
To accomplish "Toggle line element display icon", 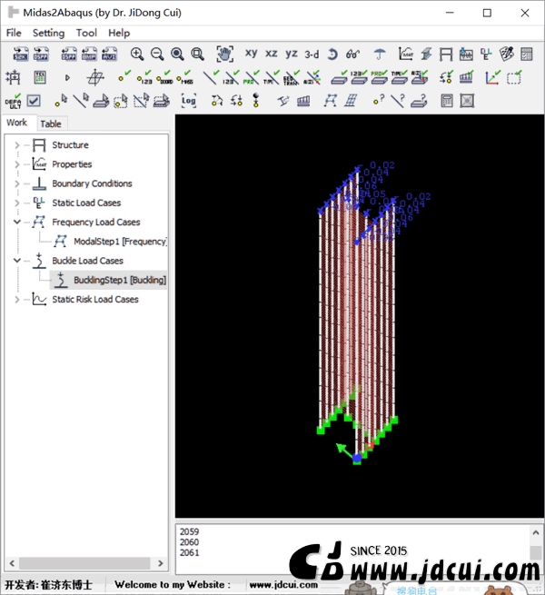I will (x=211, y=77).
